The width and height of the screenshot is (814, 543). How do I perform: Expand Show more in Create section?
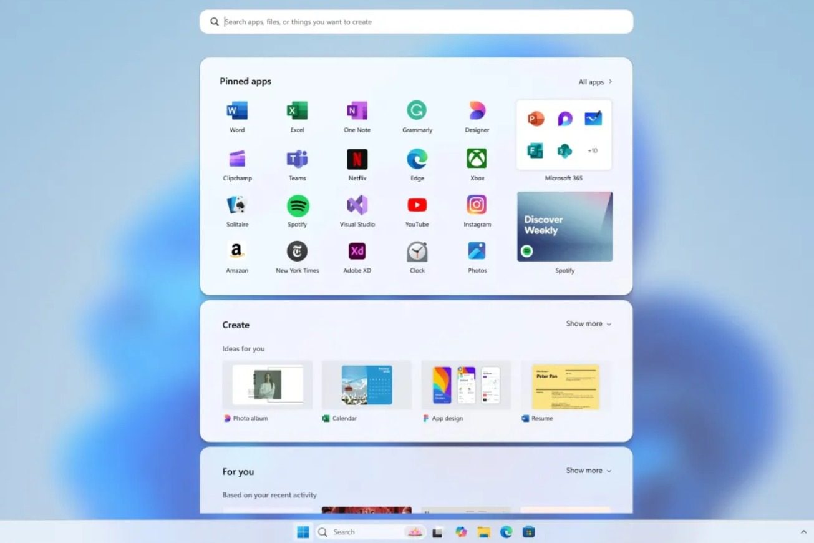pyautogui.click(x=588, y=324)
